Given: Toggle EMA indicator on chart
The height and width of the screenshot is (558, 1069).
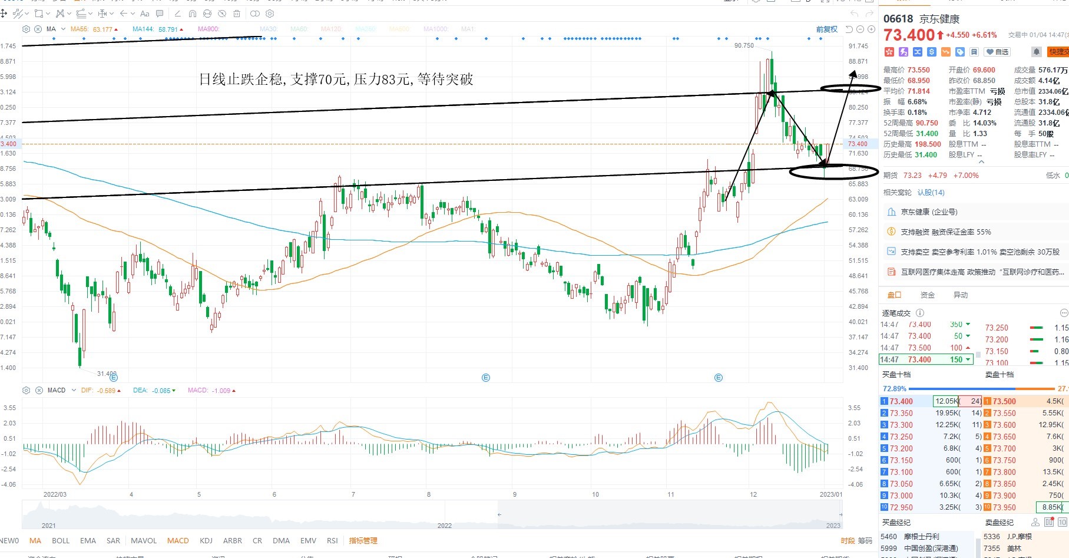Looking at the screenshot, I should click(88, 540).
